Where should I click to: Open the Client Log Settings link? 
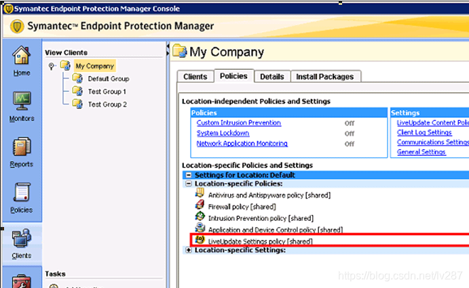click(x=424, y=132)
